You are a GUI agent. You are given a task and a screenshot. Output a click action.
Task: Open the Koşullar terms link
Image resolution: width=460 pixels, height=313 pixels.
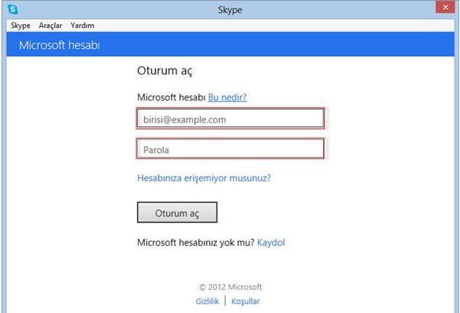point(245,301)
